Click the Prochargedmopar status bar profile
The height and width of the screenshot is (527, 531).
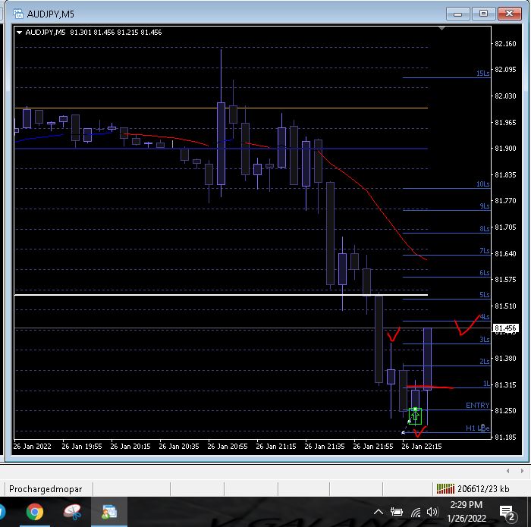pyautogui.click(x=46, y=489)
